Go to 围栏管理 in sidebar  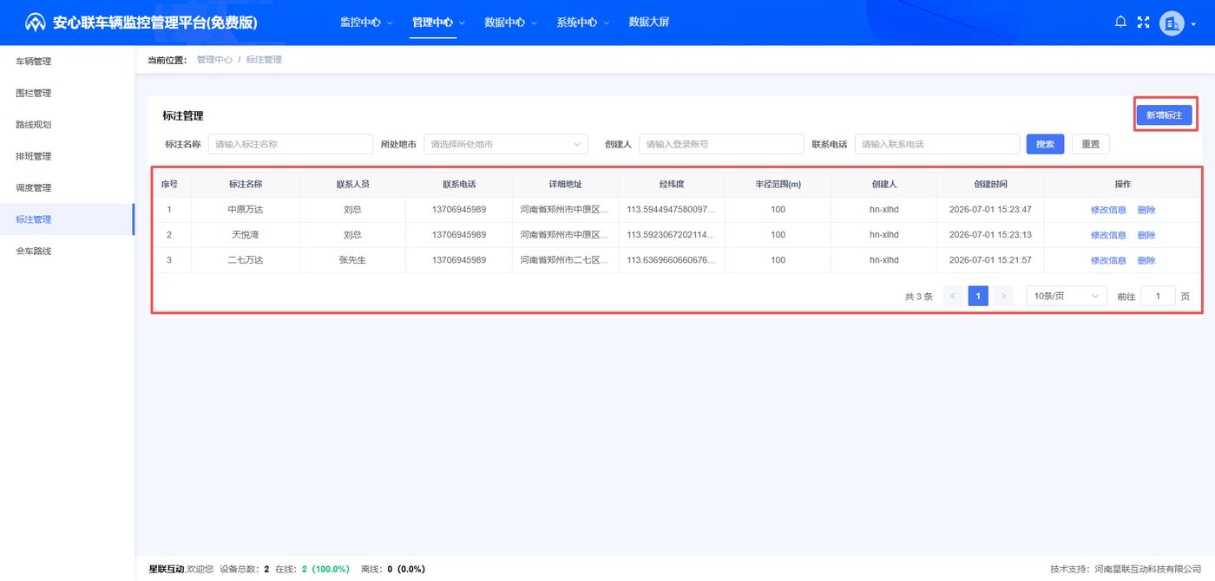tap(67, 93)
